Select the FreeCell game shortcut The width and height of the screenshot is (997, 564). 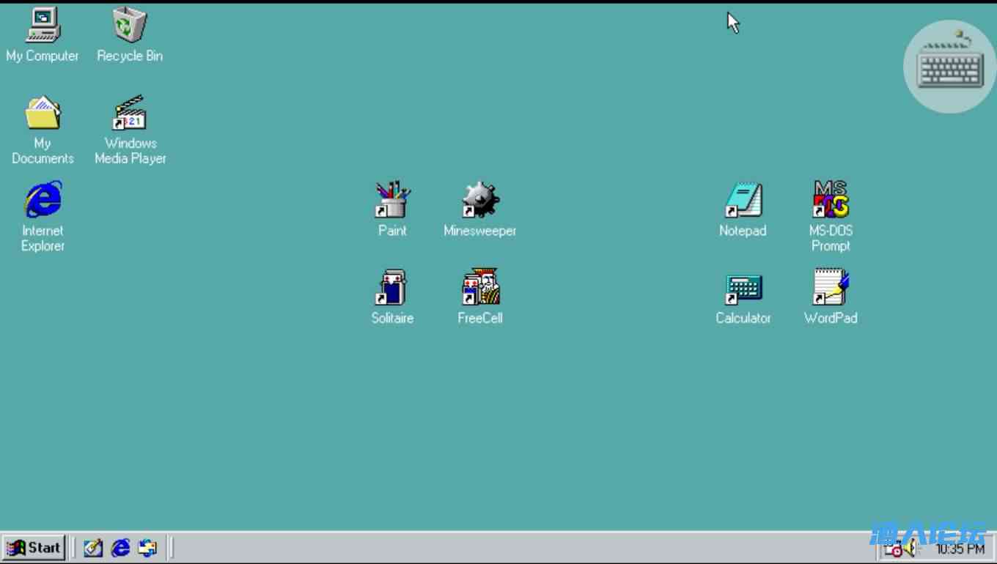tap(480, 287)
